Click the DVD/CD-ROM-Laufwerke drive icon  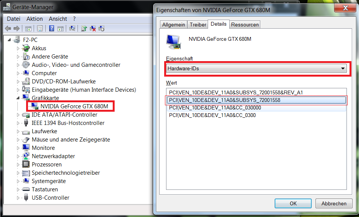click(x=26, y=81)
